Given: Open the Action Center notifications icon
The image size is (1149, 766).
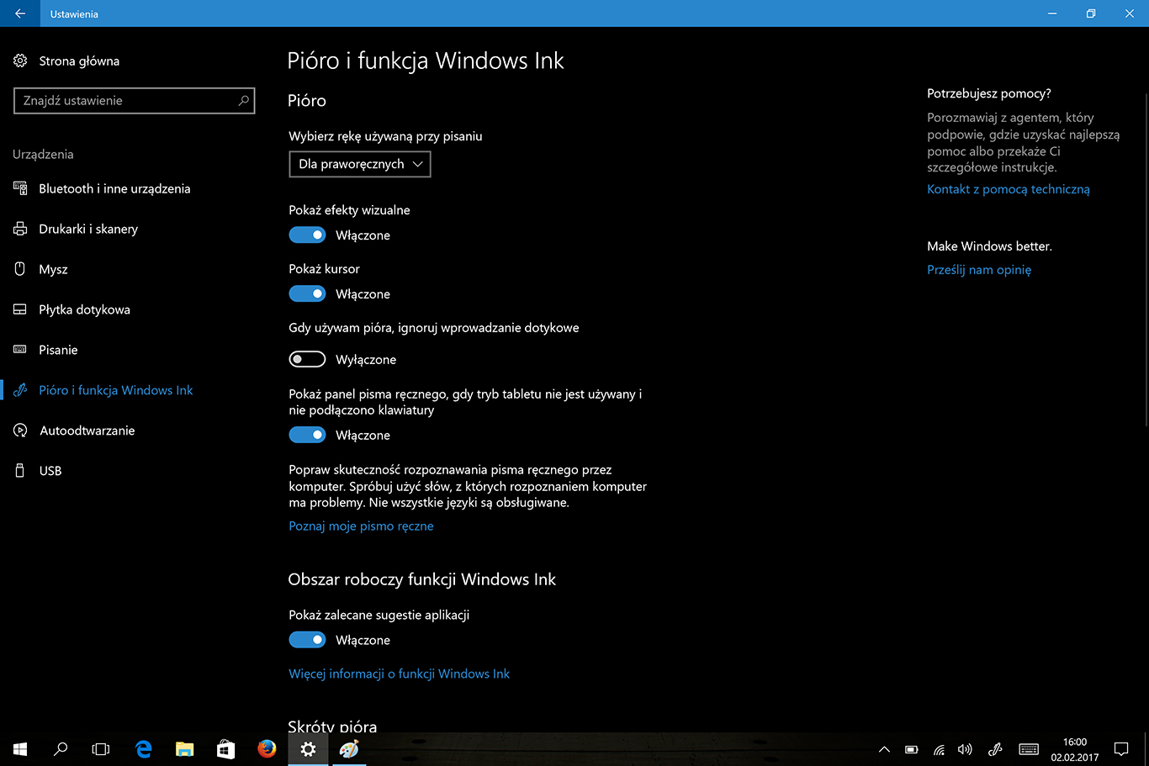Looking at the screenshot, I should pyautogui.click(x=1120, y=748).
